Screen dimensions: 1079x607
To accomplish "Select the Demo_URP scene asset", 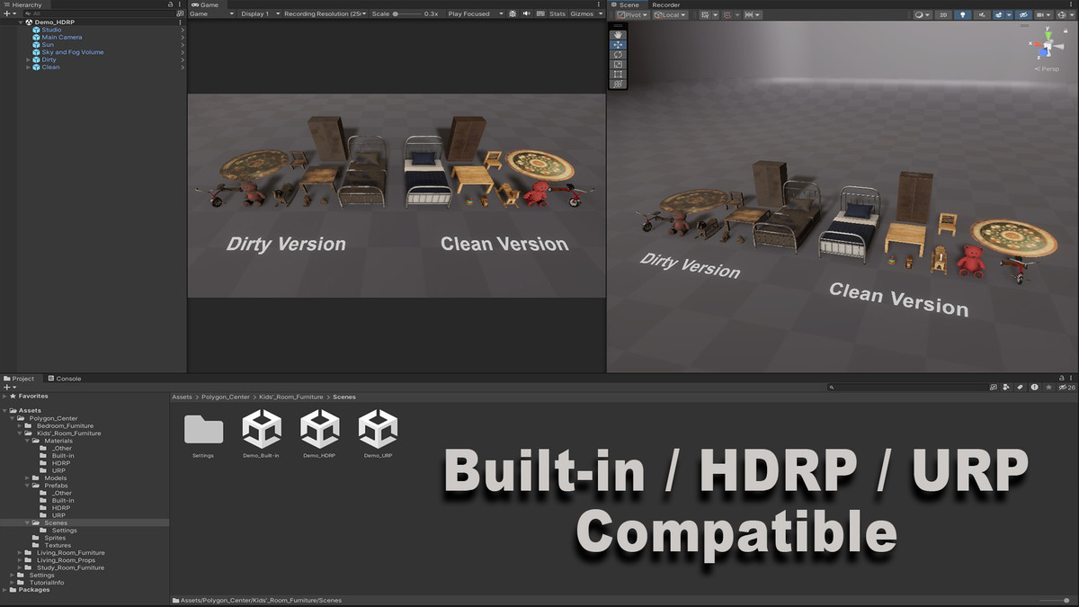I will [378, 430].
